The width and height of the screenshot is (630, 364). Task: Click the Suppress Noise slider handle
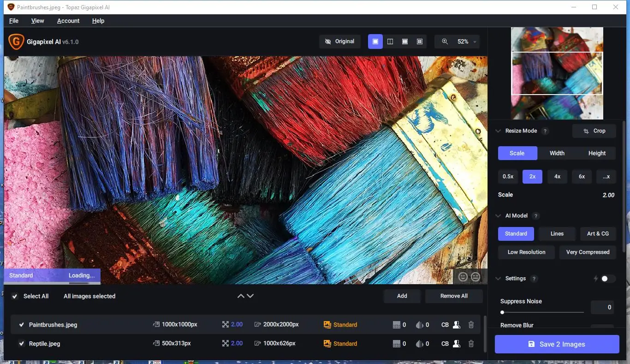502,312
